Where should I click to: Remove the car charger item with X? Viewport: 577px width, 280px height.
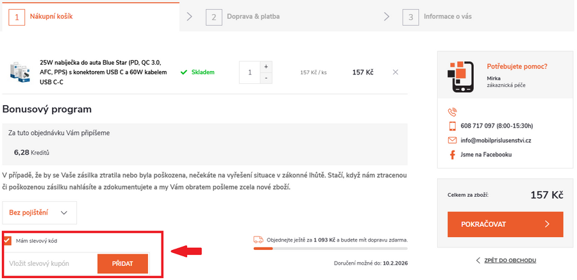pos(395,72)
